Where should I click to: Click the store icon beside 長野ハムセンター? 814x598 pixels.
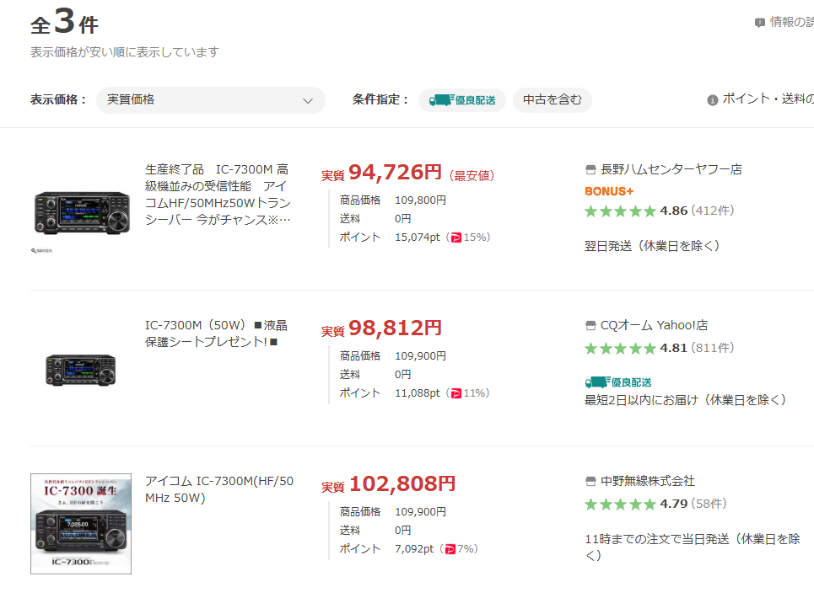pos(590,169)
